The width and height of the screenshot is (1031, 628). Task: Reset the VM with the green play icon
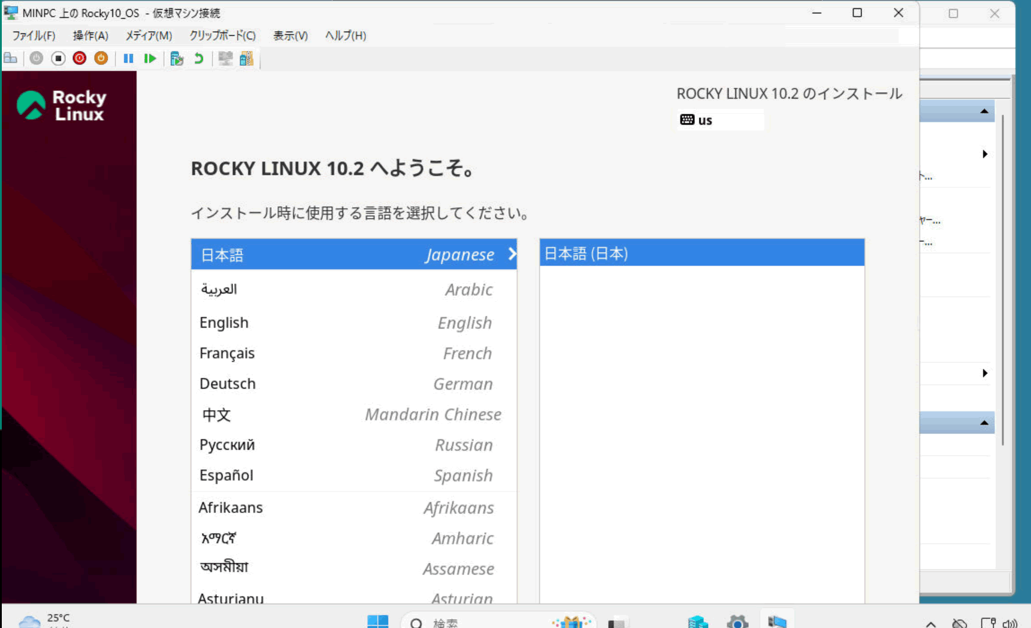[x=150, y=58]
